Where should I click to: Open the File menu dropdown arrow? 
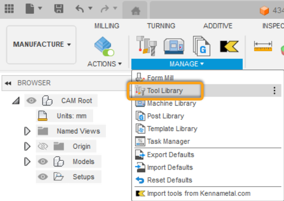click(40, 8)
